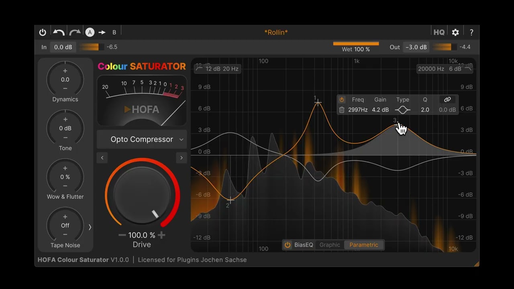Click the window corner grip handle

click(477, 264)
